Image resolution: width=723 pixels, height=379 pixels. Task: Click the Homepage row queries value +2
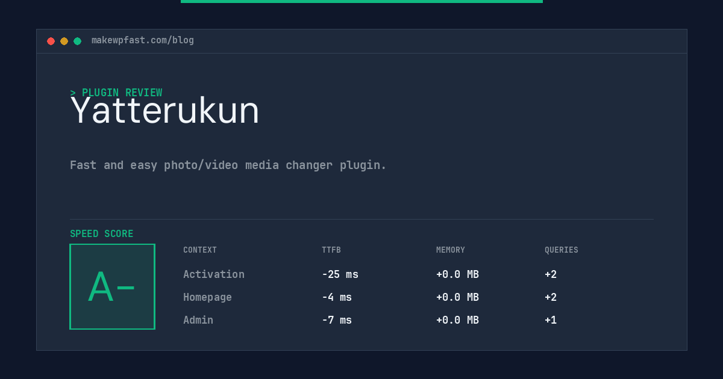551,297
